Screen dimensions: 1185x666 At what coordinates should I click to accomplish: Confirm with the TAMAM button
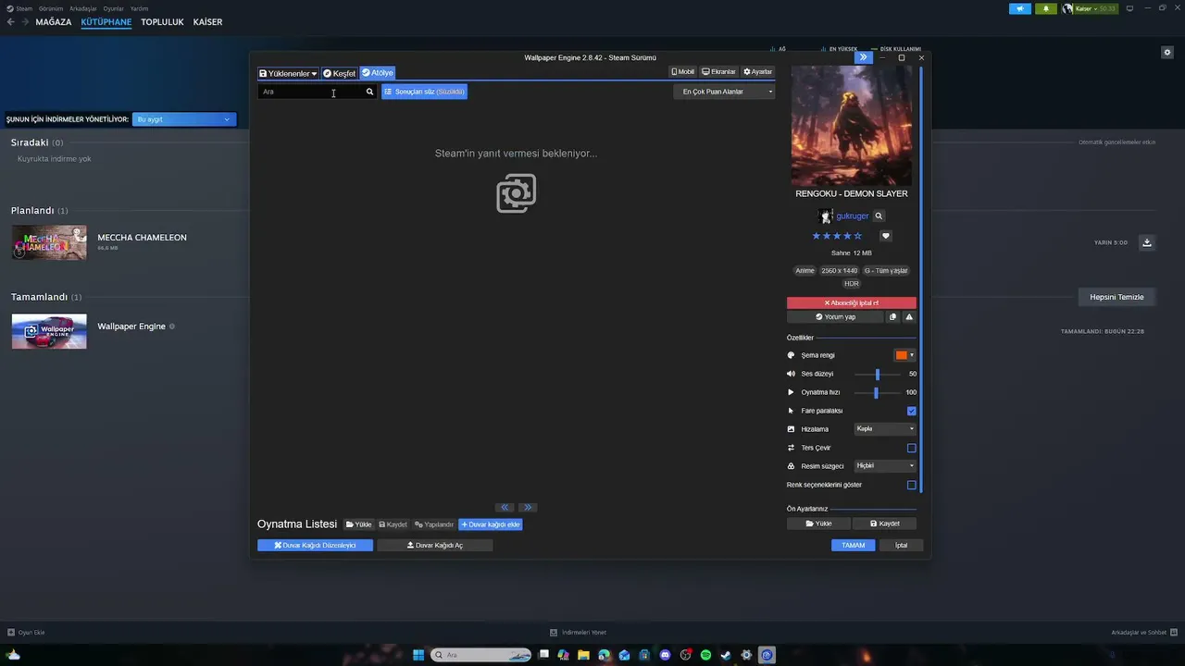pyautogui.click(x=853, y=546)
